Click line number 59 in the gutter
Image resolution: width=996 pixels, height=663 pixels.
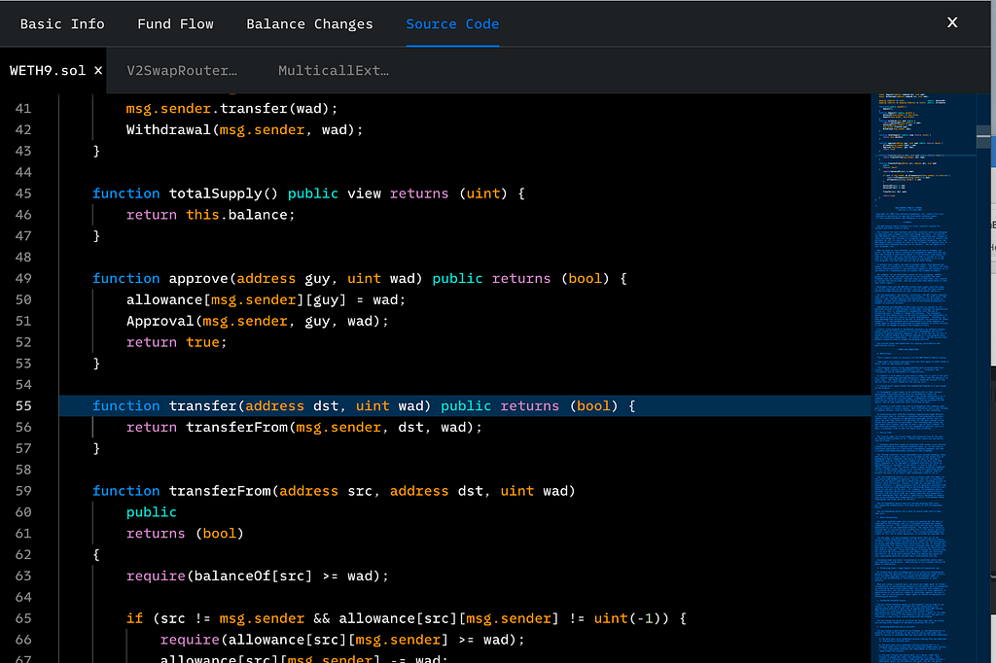pyautogui.click(x=23, y=491)
